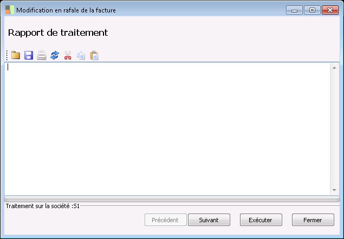Run the batch process with Exécuter

click(x=261, y=220)
